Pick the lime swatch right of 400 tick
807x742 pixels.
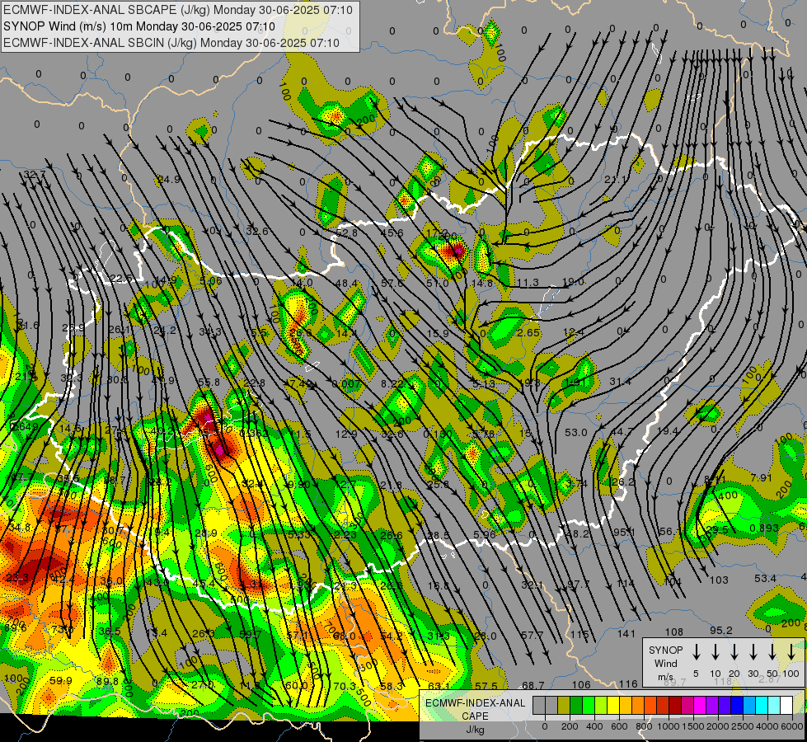coord(601,706)
